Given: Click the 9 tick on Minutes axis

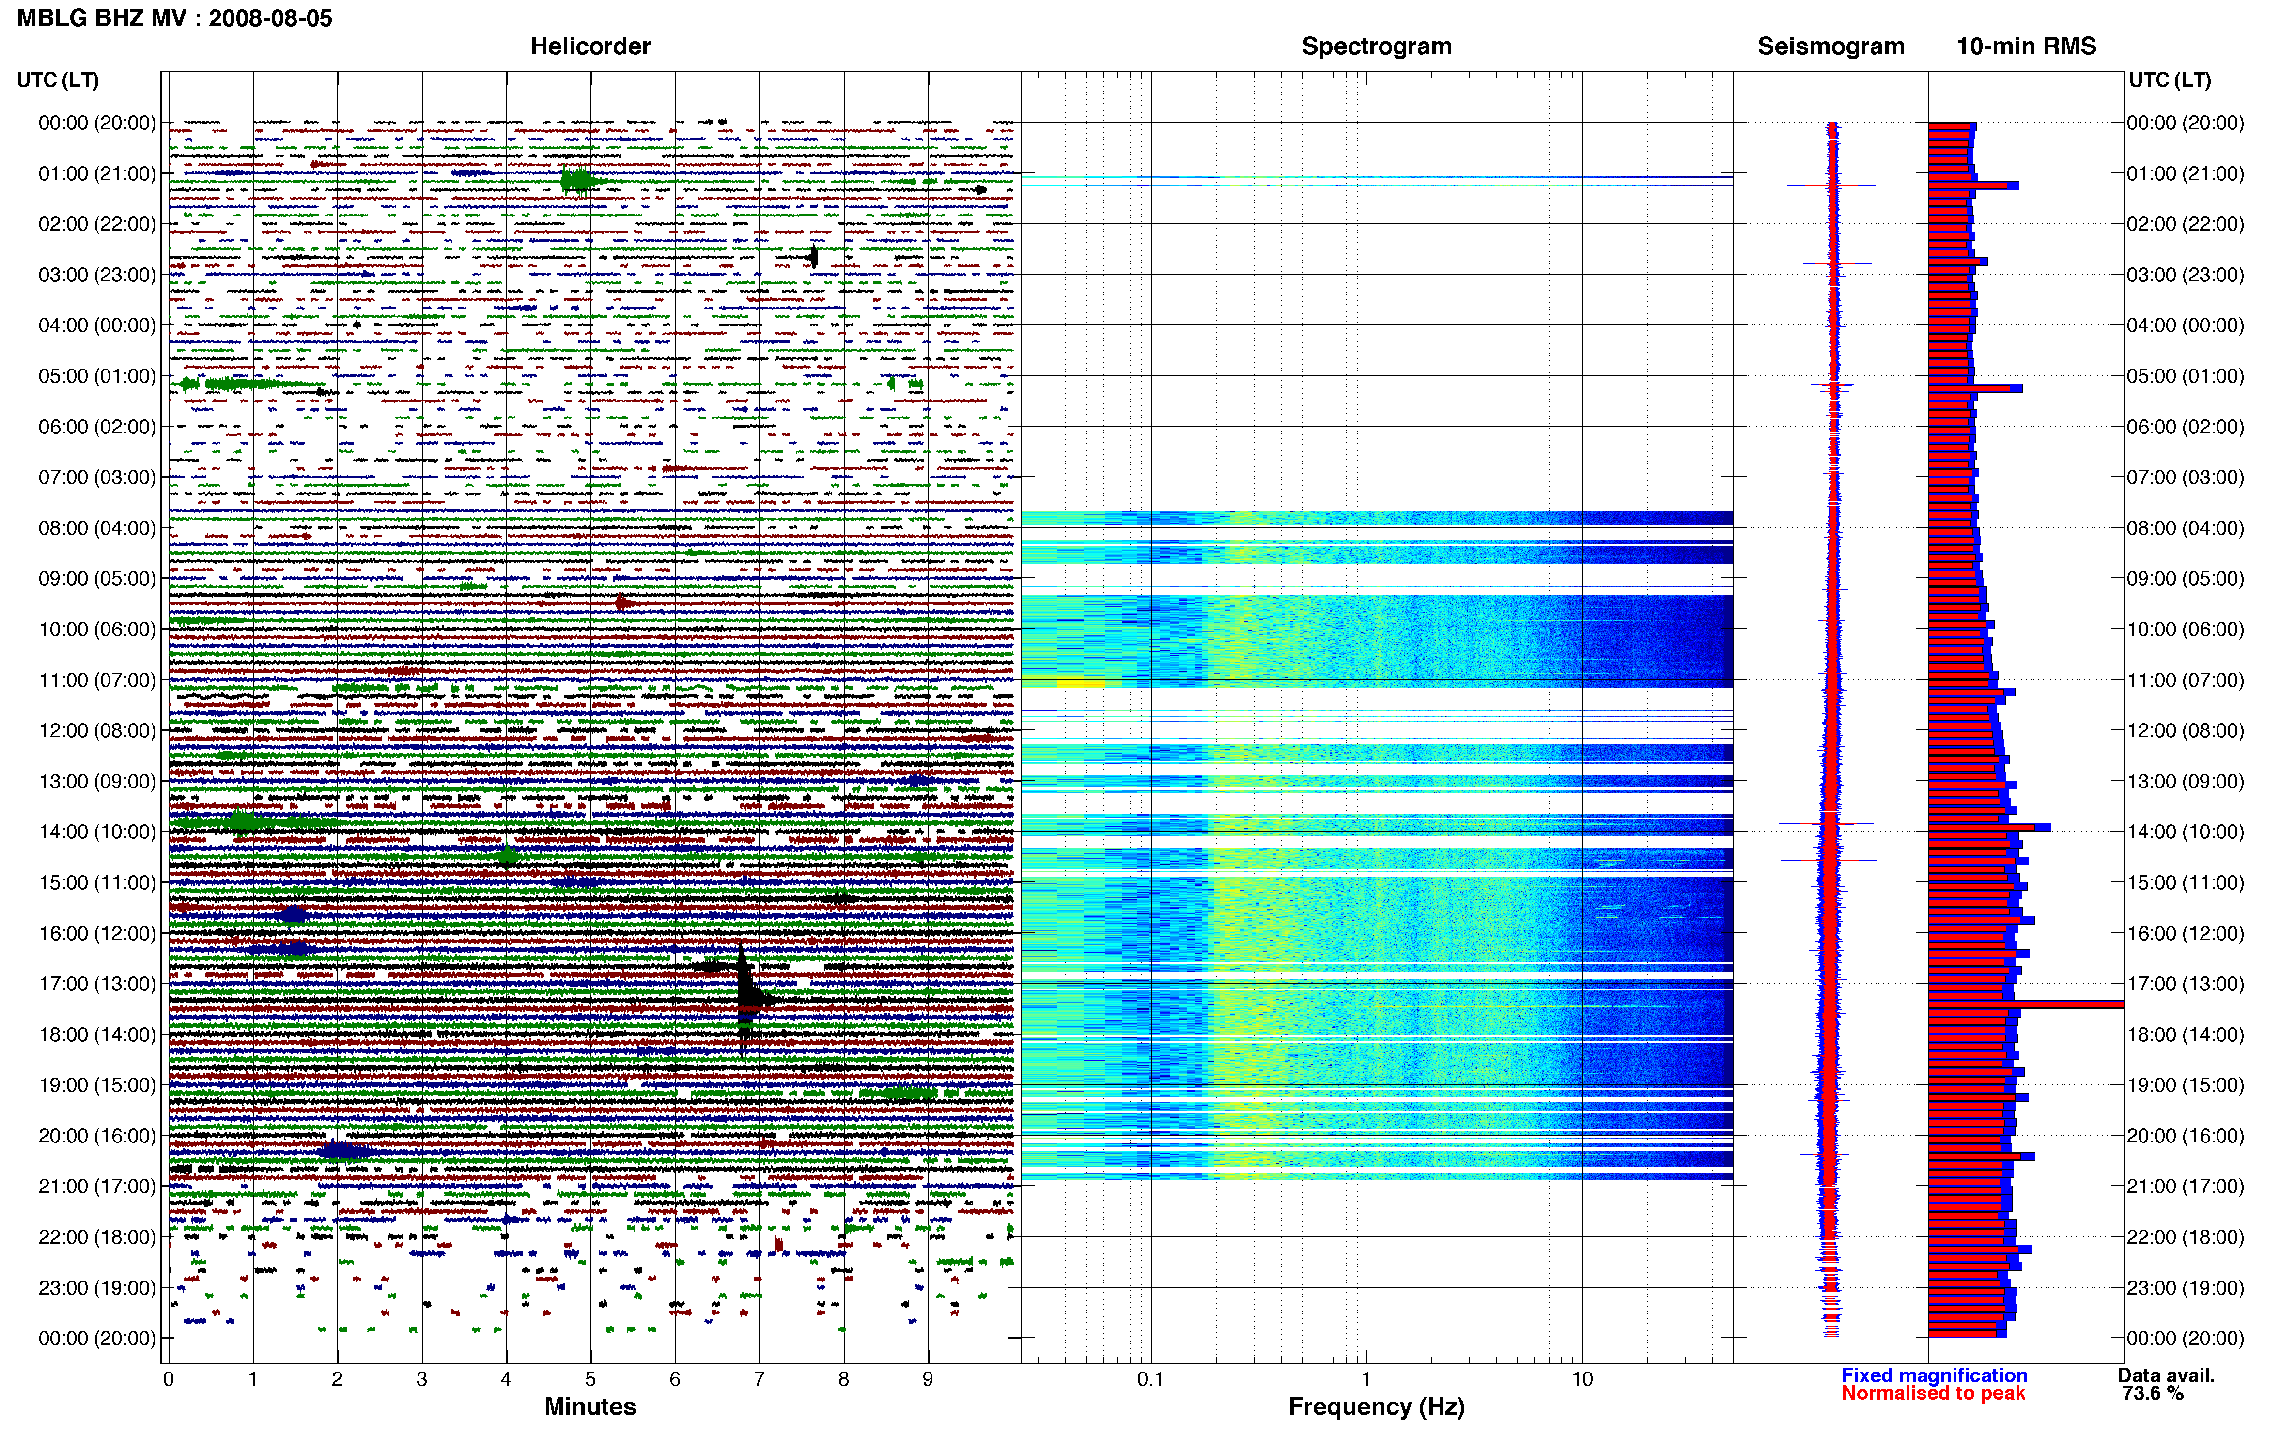Looking at the screenshot, I should tap(927, 1379).
